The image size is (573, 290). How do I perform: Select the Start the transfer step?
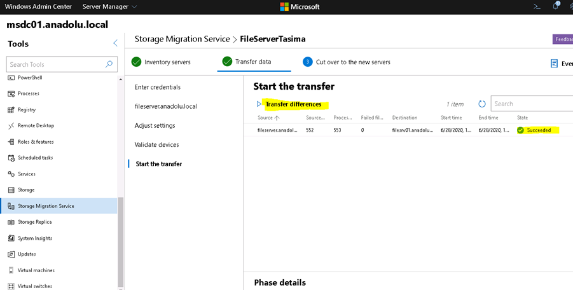click(x=158, y=164)
